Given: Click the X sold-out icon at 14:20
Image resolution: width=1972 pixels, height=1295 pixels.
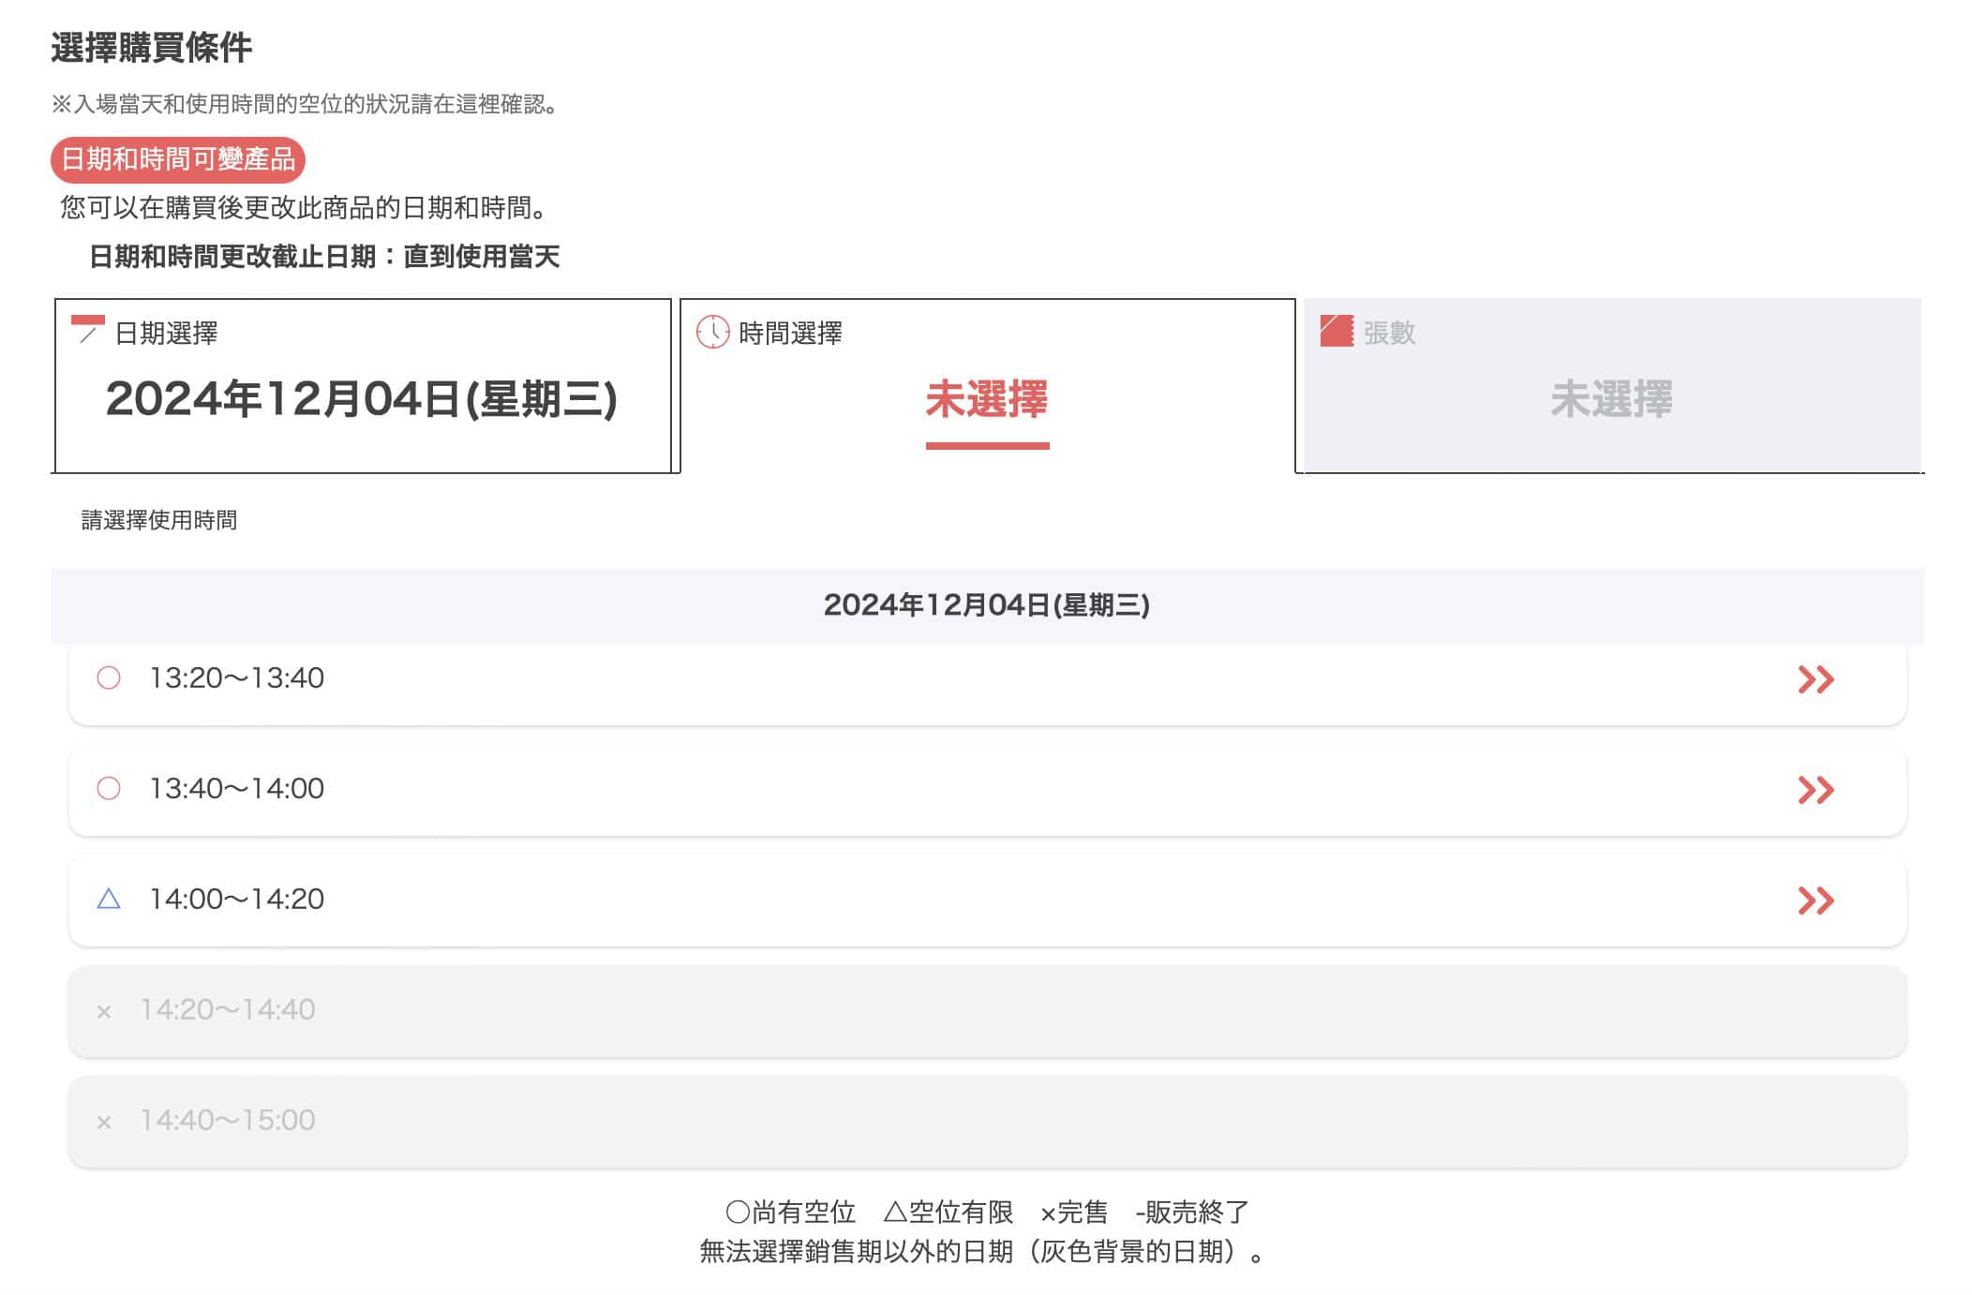Looking at the screenshot, I should 104,1011.
